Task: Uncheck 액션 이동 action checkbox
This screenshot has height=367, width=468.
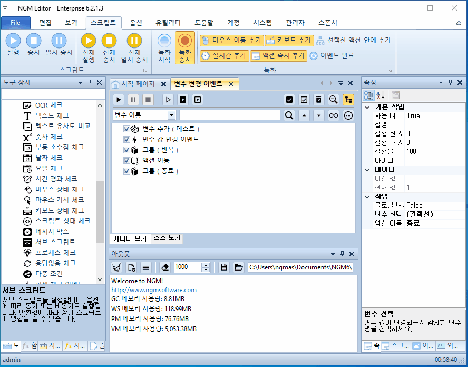Action: coord(126,161)
